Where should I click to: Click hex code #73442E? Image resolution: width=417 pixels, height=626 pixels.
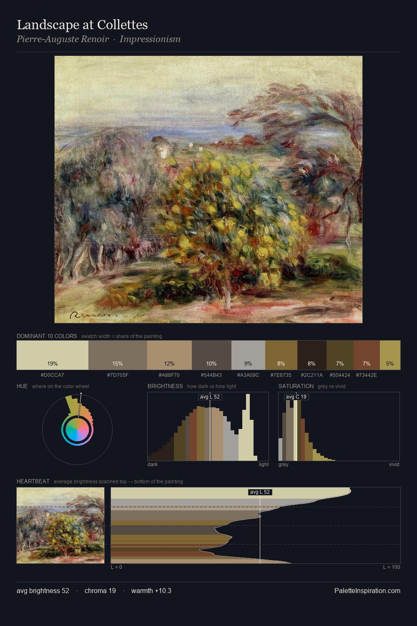pos(367,375)
